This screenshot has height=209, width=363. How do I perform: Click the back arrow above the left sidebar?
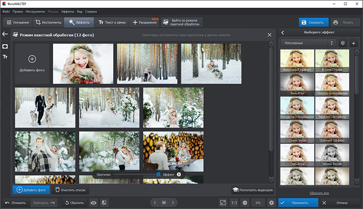[x=5, y=34]
